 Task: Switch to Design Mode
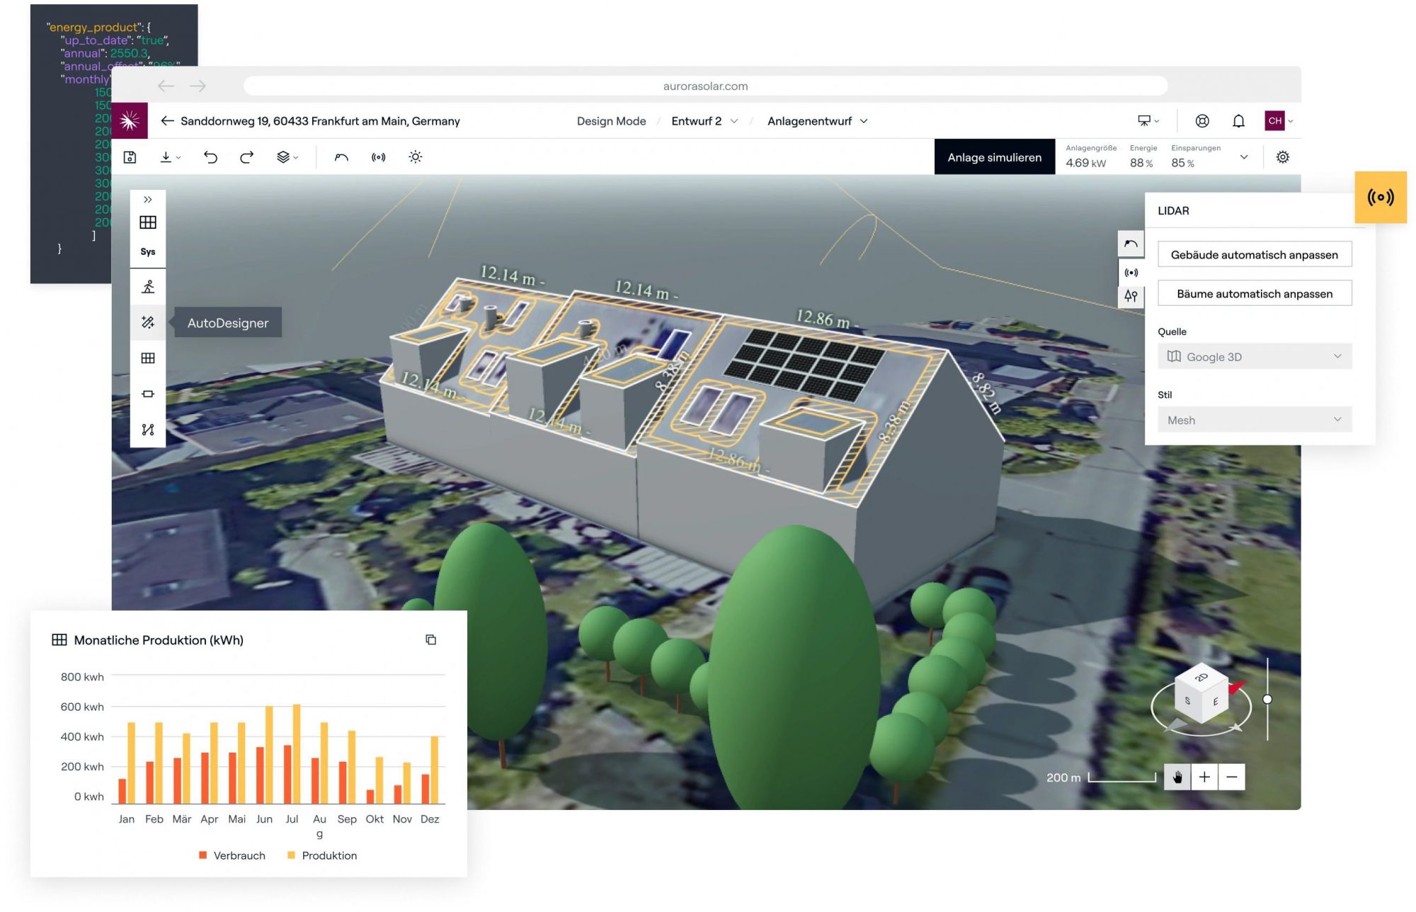pos(610,120)
